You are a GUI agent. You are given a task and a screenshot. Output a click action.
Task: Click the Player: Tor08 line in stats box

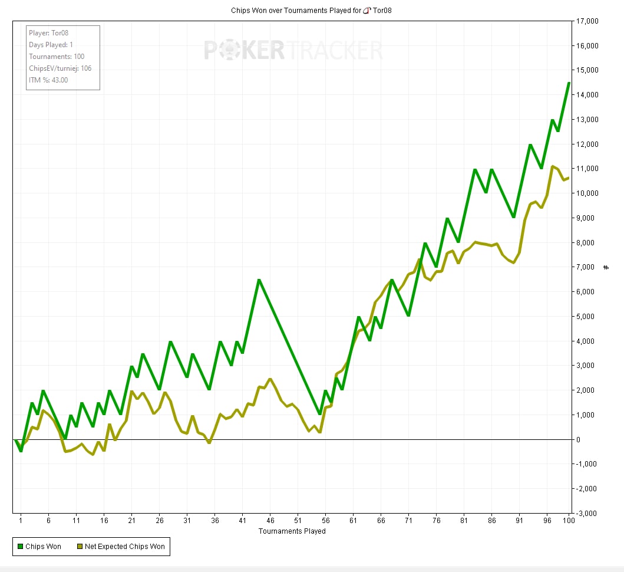49,33
